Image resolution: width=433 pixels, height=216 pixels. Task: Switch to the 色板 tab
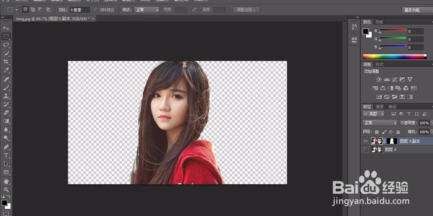coord(379,22)
